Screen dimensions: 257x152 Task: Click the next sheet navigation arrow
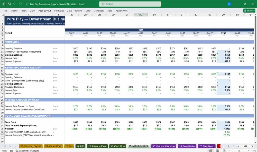[x=10, y=146]
